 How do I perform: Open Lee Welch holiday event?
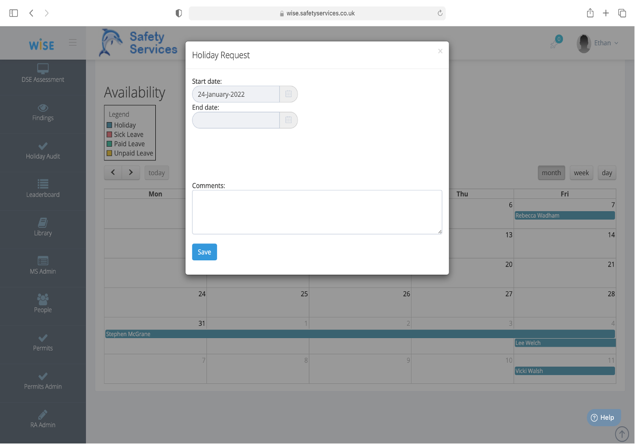click(x=565, y=343)
